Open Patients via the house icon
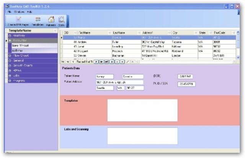245x158 pixels. pos(51,20)
